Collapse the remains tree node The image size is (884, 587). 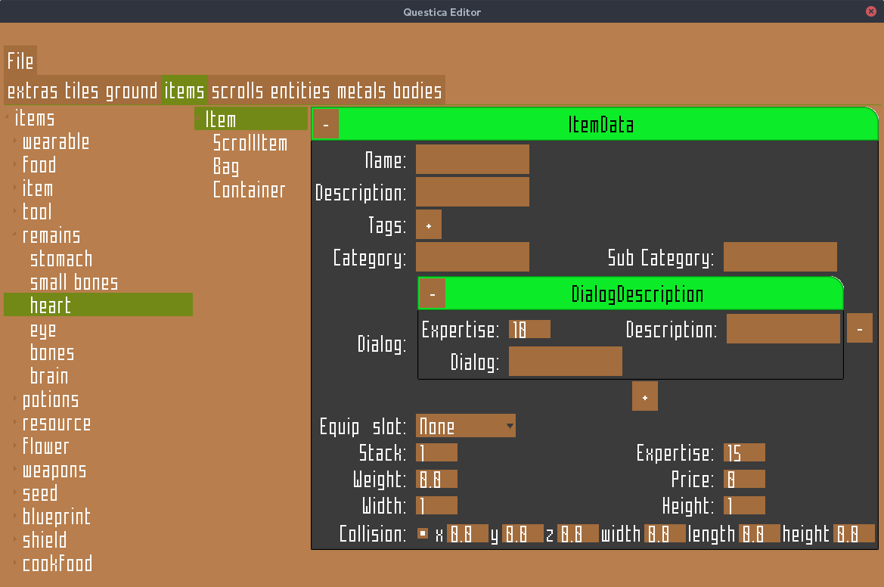15,236
